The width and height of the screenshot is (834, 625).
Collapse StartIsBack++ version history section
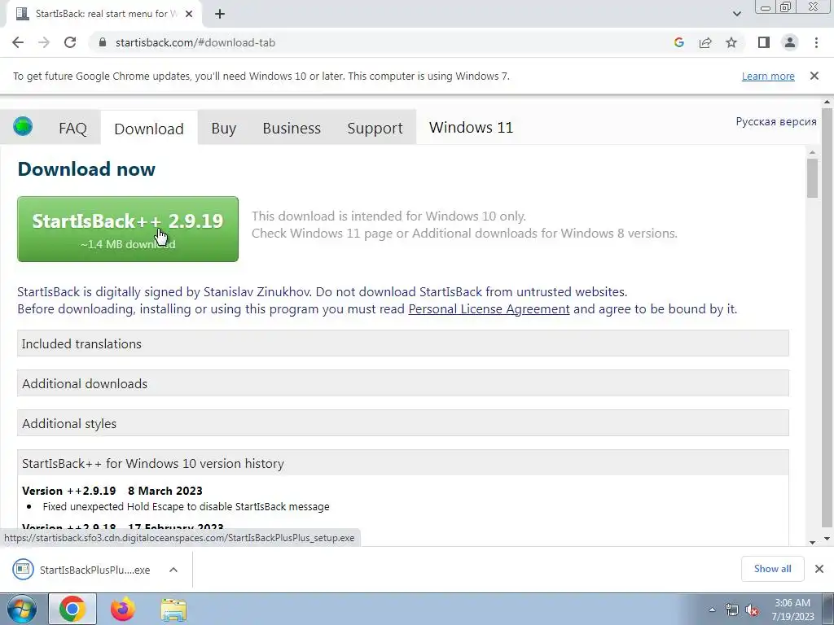[402, 463]
